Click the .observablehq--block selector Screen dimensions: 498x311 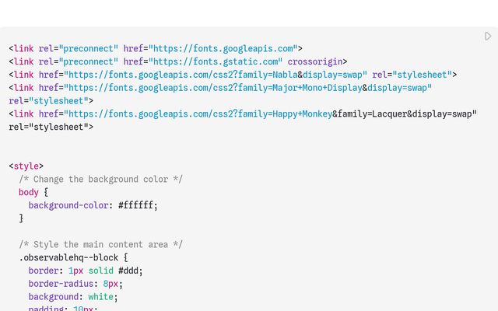click(x=68, y=257)
